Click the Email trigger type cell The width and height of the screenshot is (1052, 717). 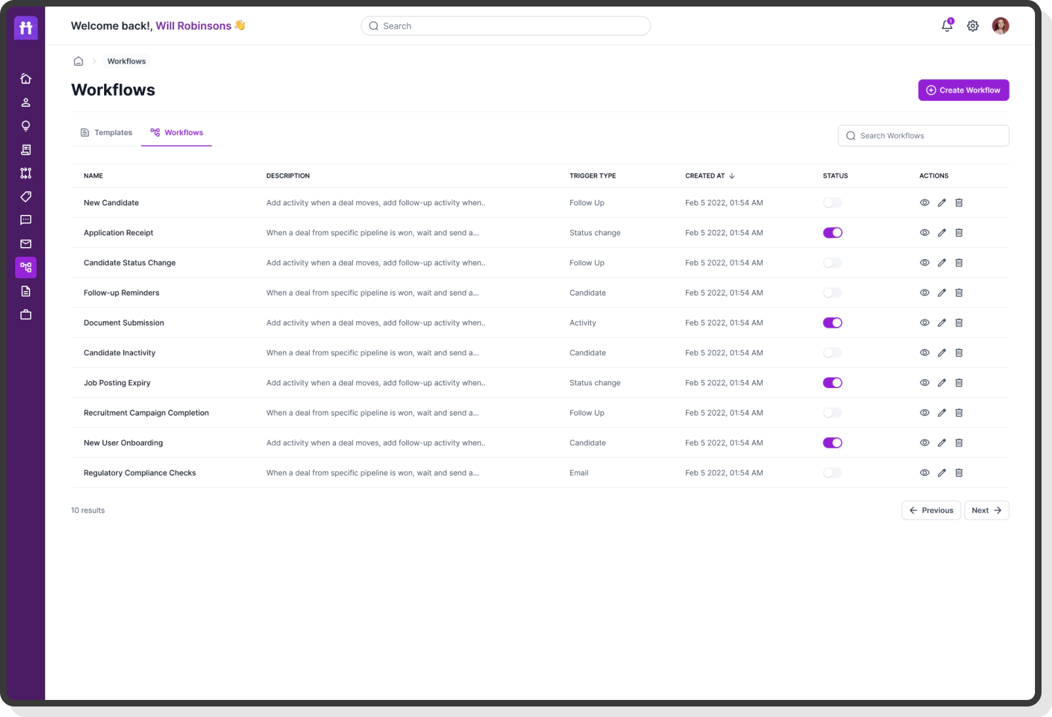[578, 473]
